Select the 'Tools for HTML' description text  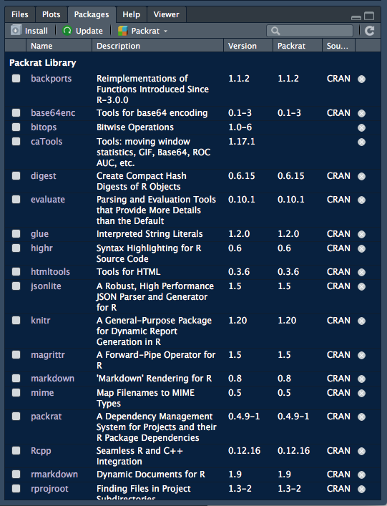coord(128,272)
